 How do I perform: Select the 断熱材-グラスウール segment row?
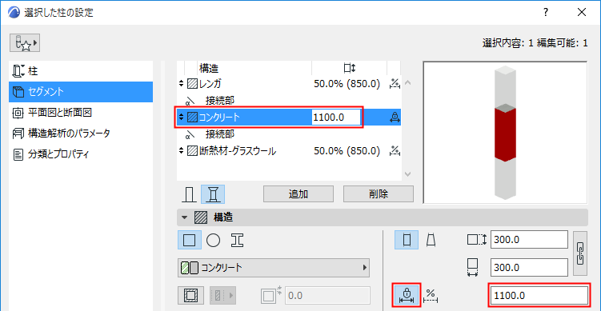click(290, 151)
